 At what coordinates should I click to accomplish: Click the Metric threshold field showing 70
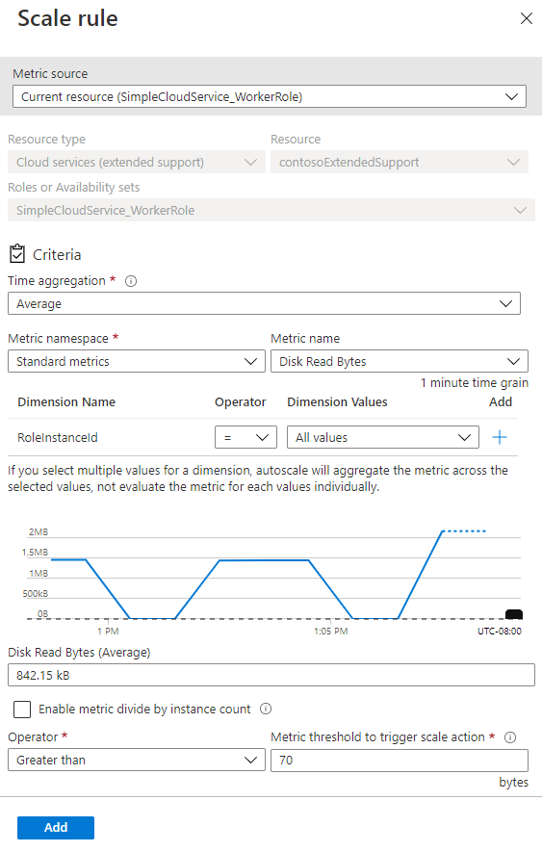(400, 760)
